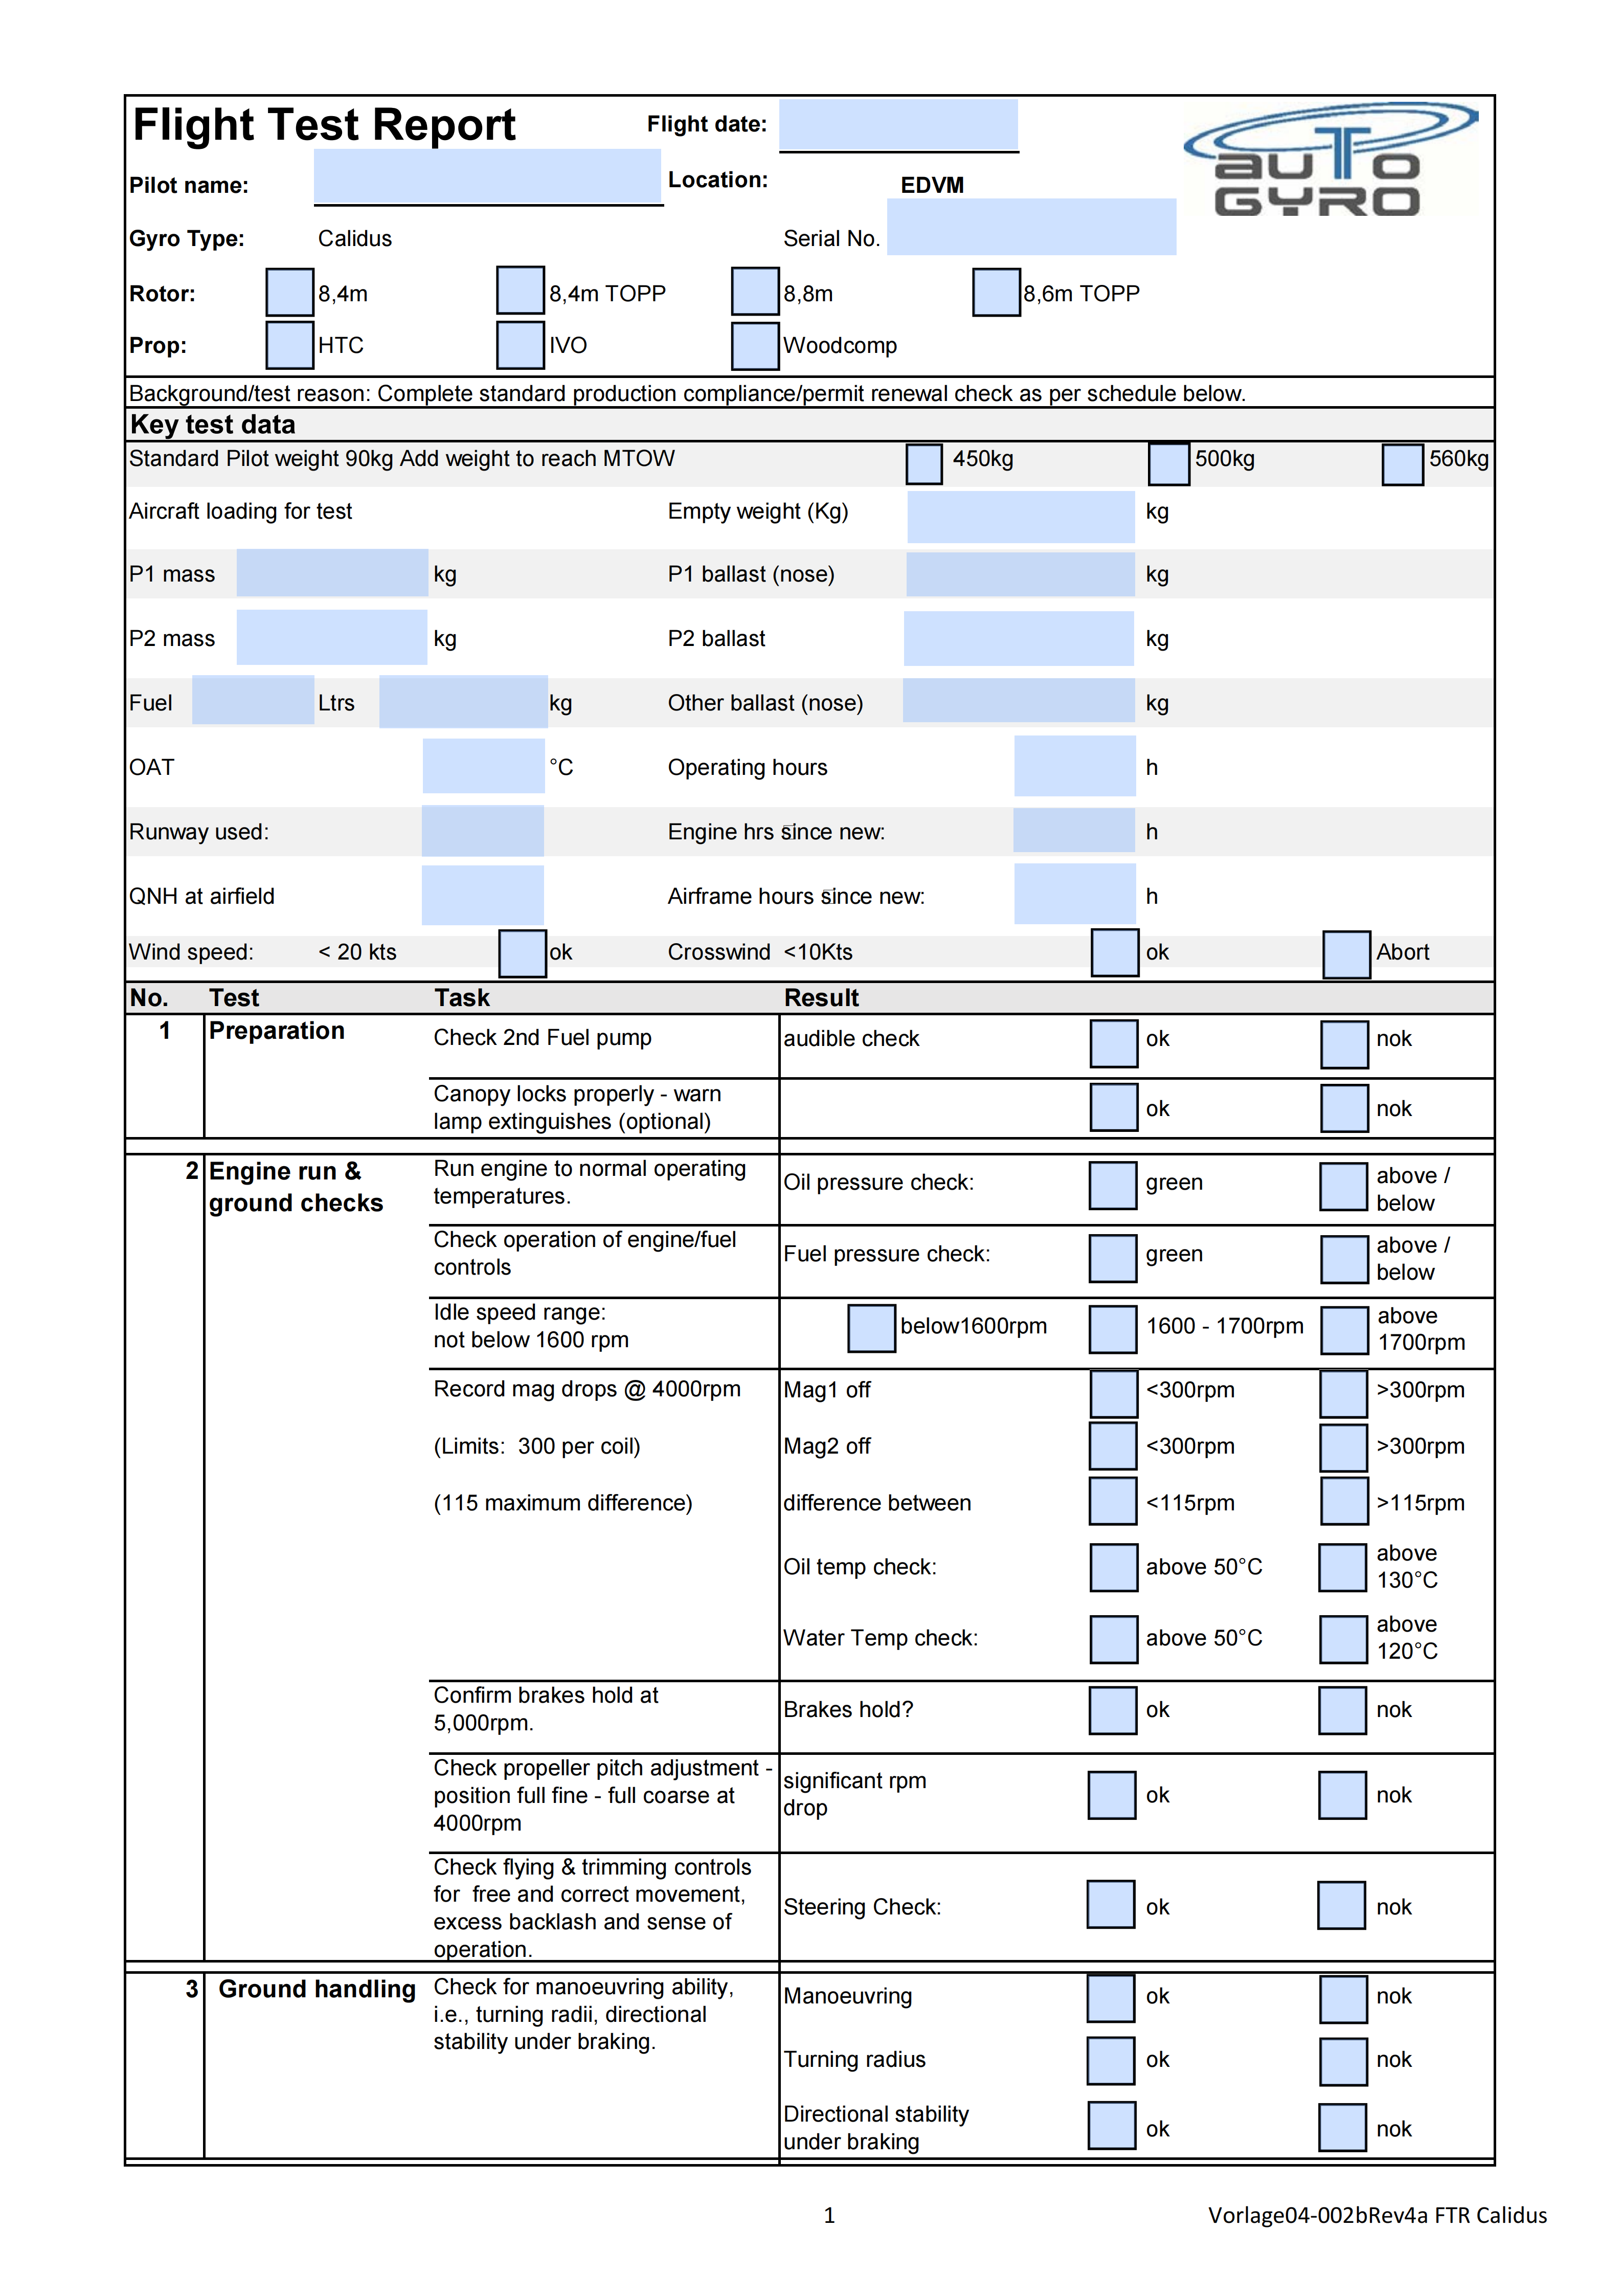This screenshot has width=1623, height=2296.
Task: Click the Other ballast (nose) field
Action: point(1019,700)
